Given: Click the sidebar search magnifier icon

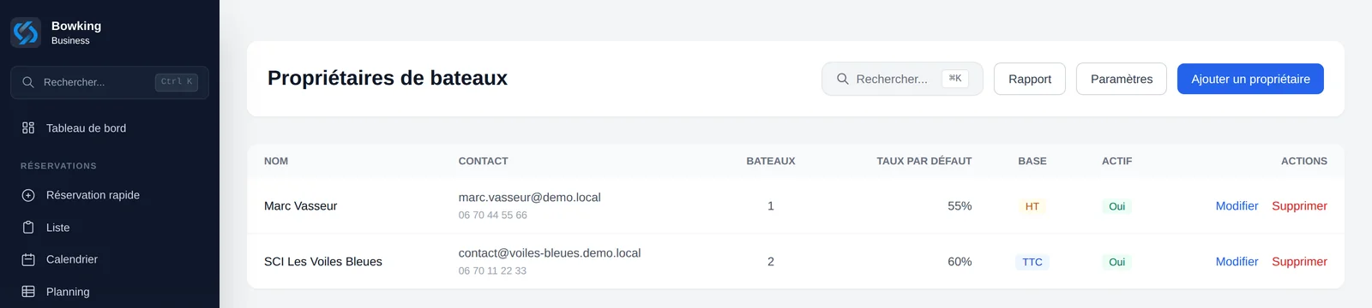Looking at the screenshot, I should (28, 82).
